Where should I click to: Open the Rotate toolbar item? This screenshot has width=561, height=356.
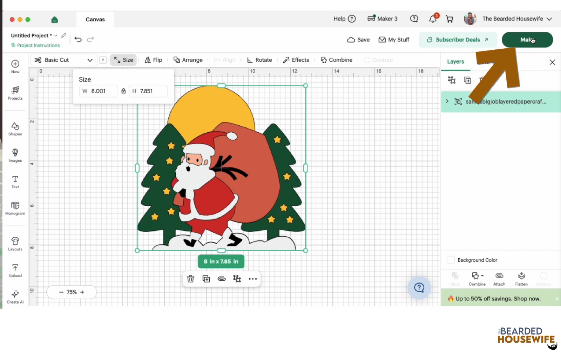[x=260, y=60]
